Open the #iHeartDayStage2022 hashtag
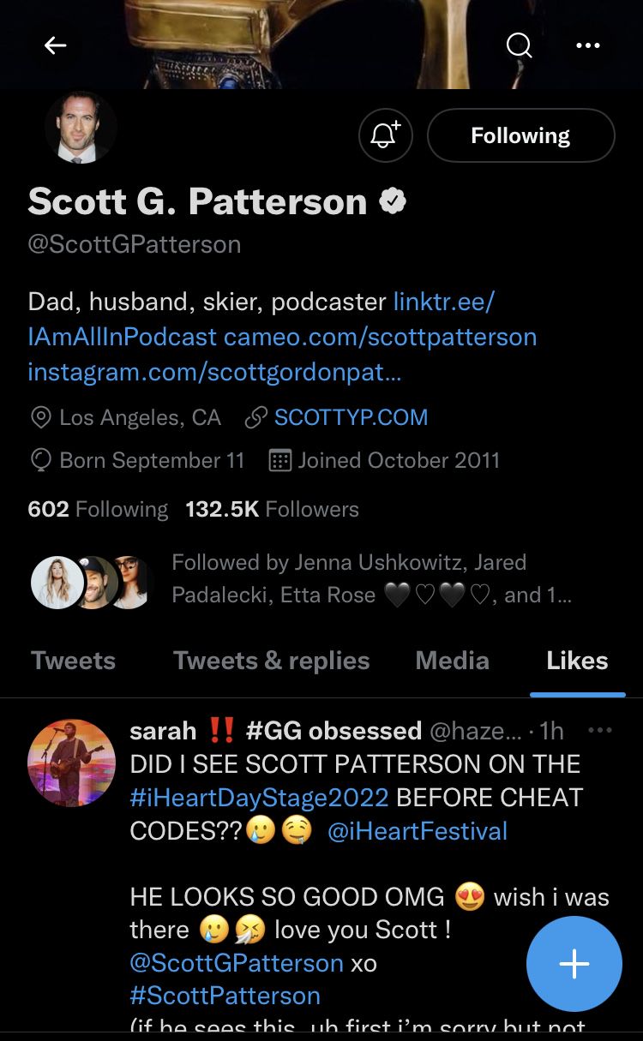643x1041 pixels. coord(259,797)
